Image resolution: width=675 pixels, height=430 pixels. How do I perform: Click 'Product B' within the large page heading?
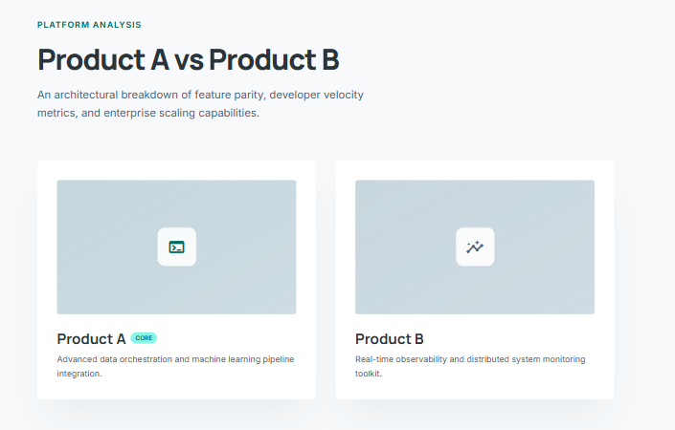[274, 59]
